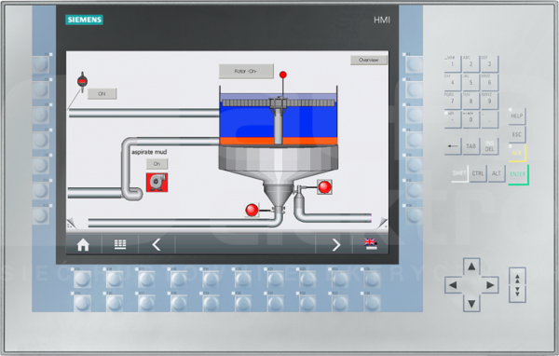Click keypad key 9 WXYZ
The image size is (559, 356).
point(489,101)
